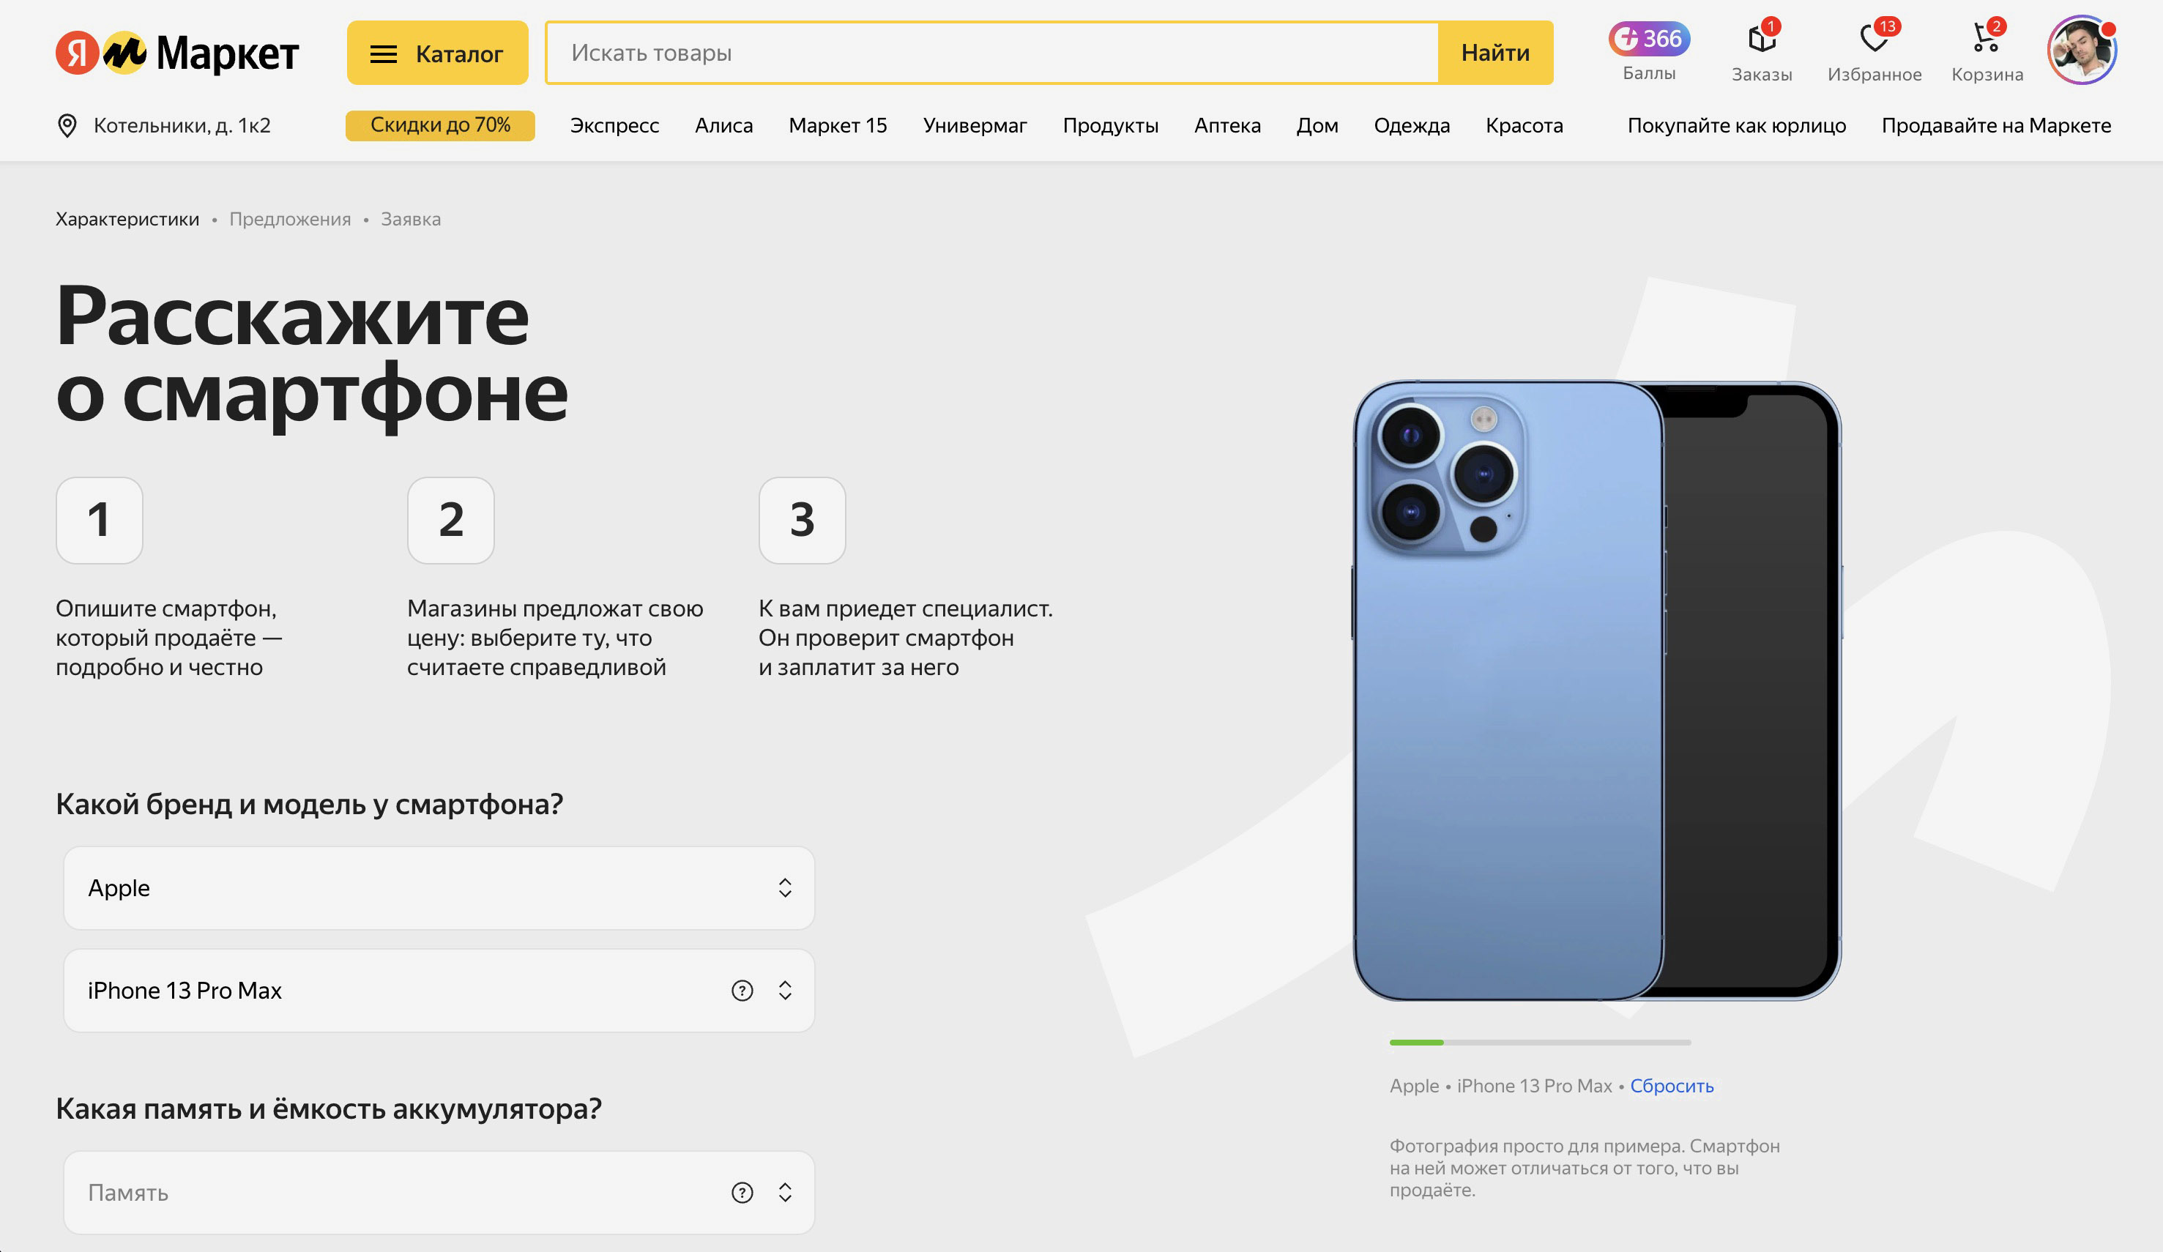The image size is (2163, 1252).
Task: Open the iPhone 13 Pro Max model dropdown
Action: click(x=439, y=991)
